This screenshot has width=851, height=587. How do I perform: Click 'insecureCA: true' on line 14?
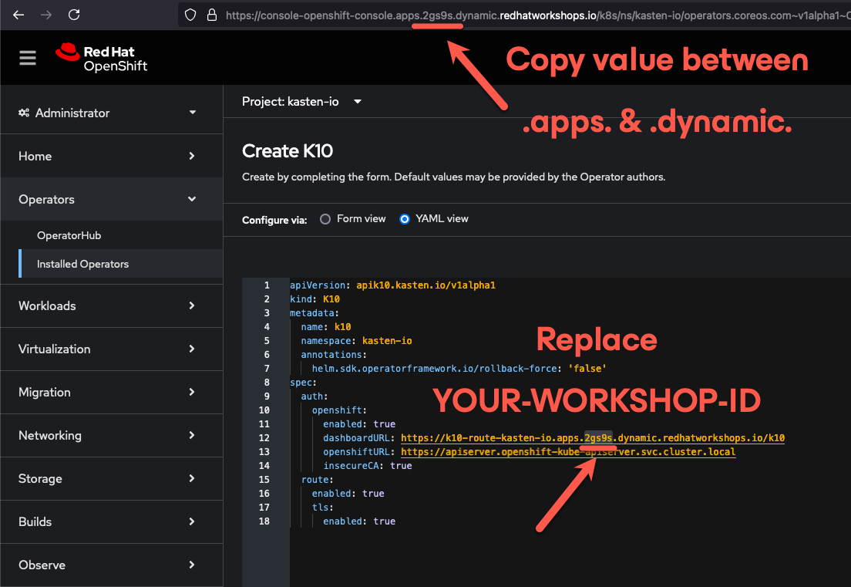tap(368, 466)
